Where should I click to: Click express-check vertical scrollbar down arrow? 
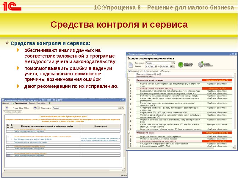pos(235,146)
